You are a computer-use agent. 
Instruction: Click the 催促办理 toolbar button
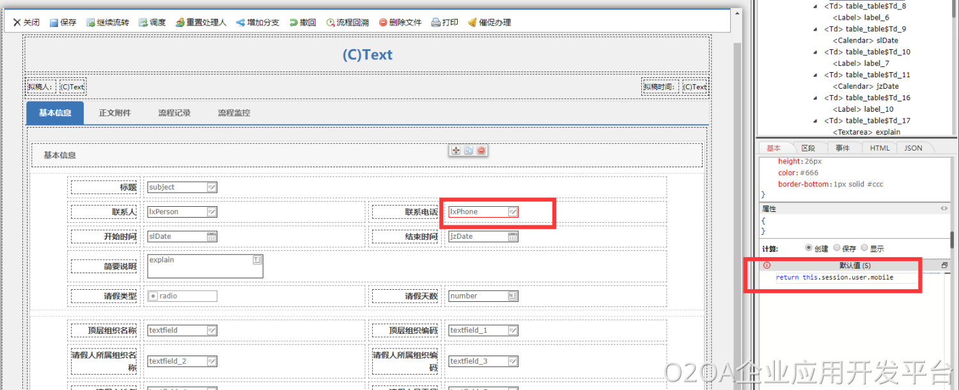tap(489, 22)
